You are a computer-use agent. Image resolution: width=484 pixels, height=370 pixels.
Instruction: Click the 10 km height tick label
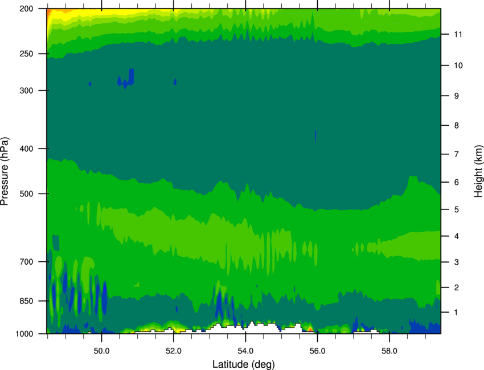458,65
